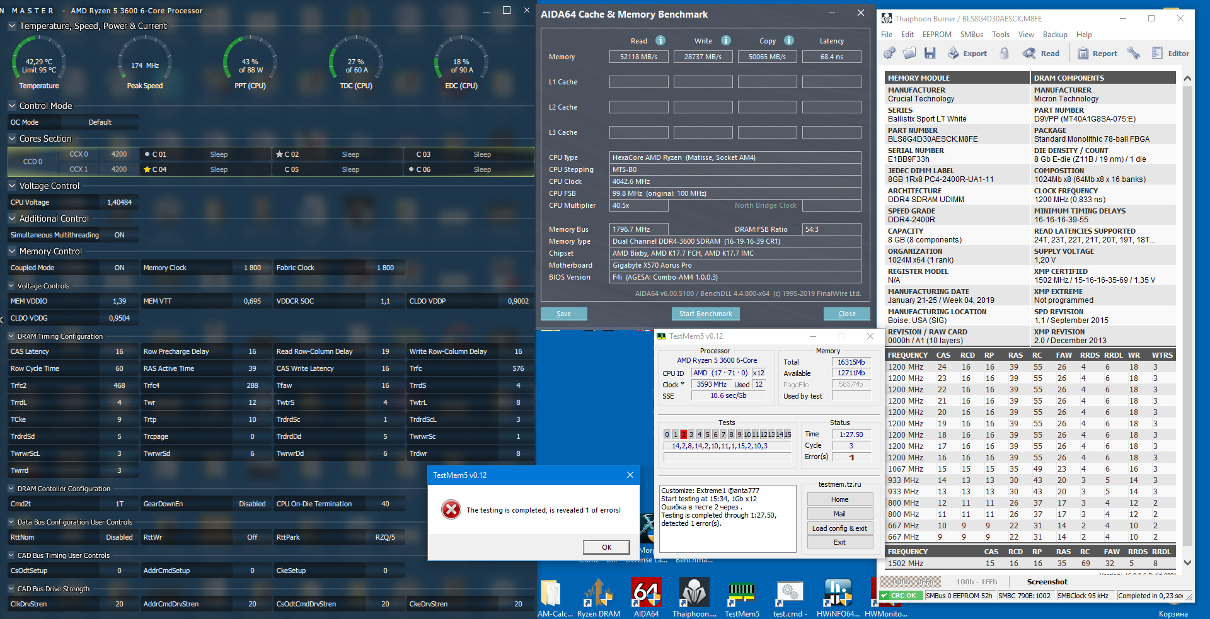Click the PPT (CPU) gauge in Ryzen Master

point(250,63)
